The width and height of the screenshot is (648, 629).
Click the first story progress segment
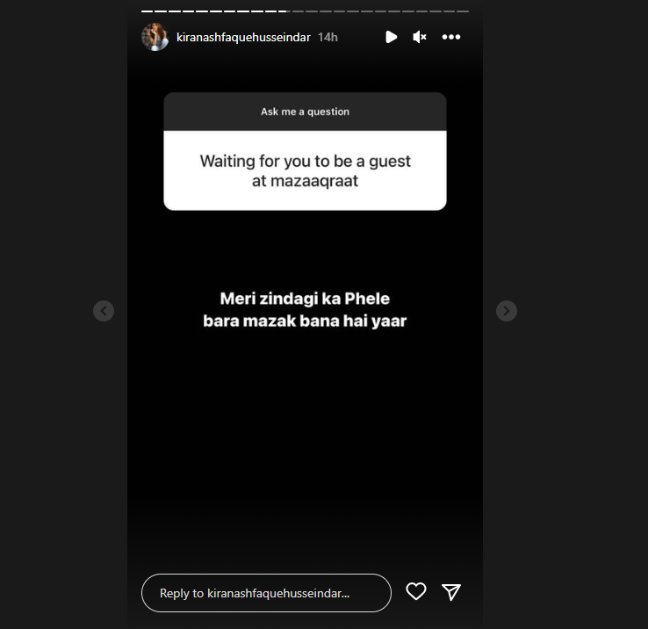[x=148, y=11]
